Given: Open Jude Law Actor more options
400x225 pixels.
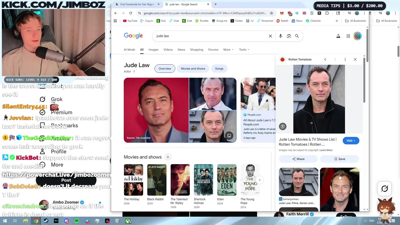Looking at the screenshot, I should [x=134, y=72].
